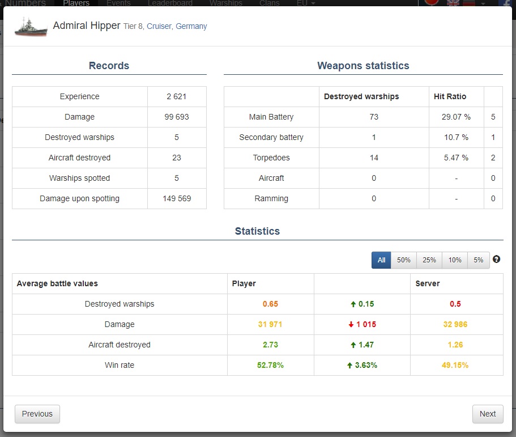The width and height of the screenshot is (516, 437).
Task: Click the Admiral Hipper ship image
Action: tap(31, 27)
